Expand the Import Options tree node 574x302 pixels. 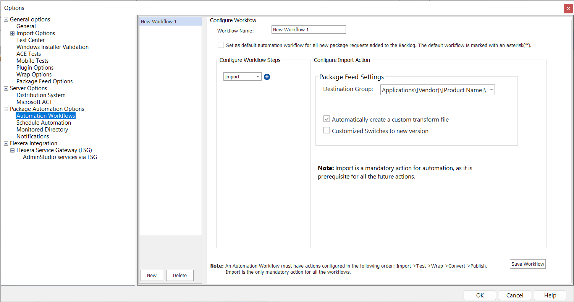click(x=12, y=33)
